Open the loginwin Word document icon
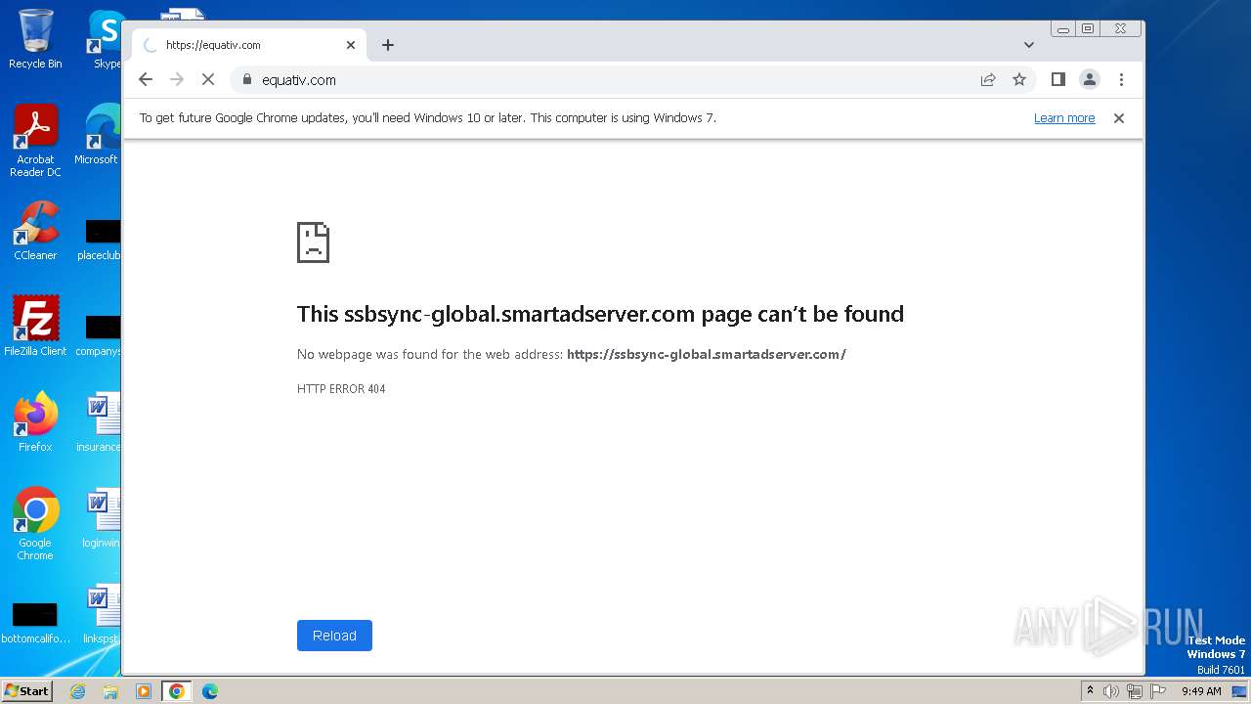The image size is (1251, 704). pyautogui.click(x=100, y=518)
